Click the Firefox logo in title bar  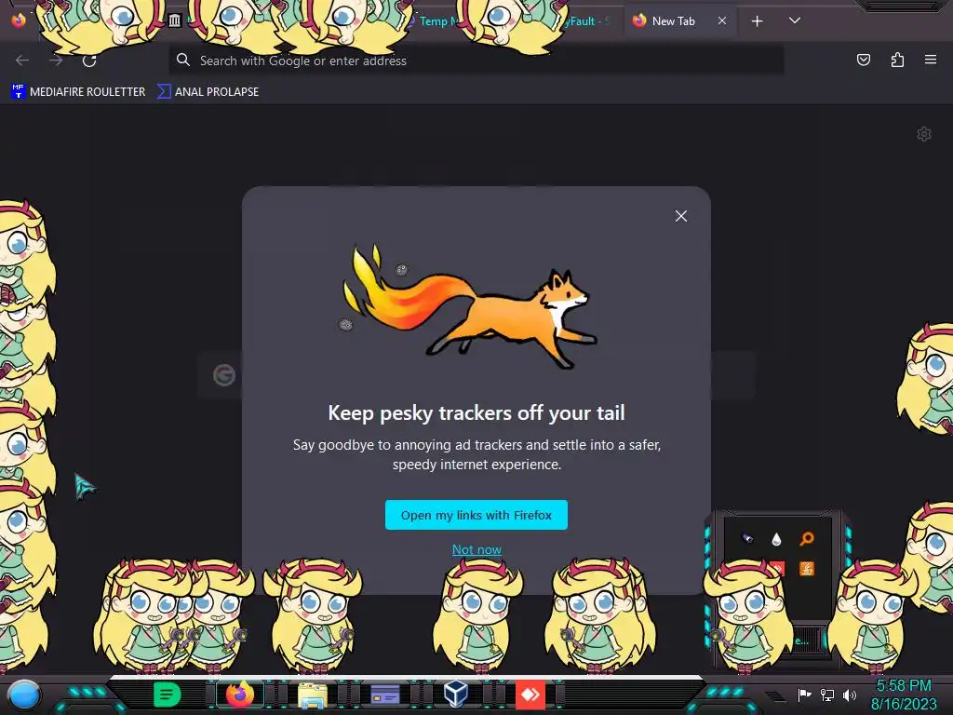tap(19, 20)
